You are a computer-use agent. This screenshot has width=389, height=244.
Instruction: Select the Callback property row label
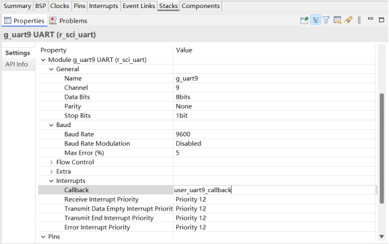[x=77, y=190]
